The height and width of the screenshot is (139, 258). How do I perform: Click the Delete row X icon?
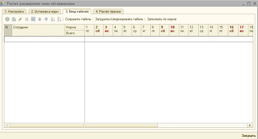click(27, 19)
